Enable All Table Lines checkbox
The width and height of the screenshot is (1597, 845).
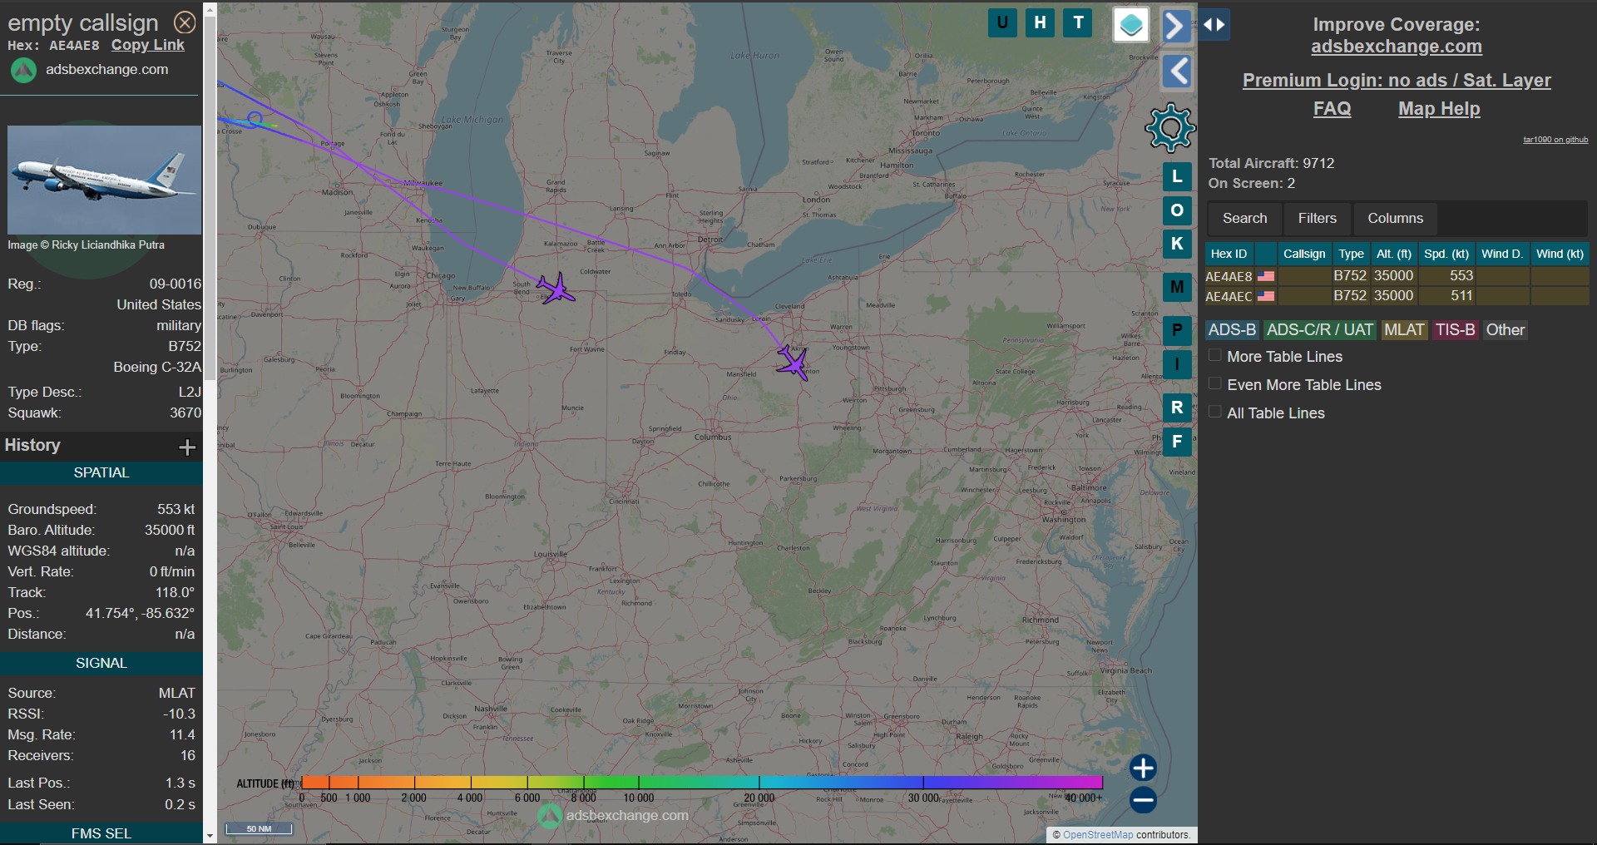[1215, 412]
